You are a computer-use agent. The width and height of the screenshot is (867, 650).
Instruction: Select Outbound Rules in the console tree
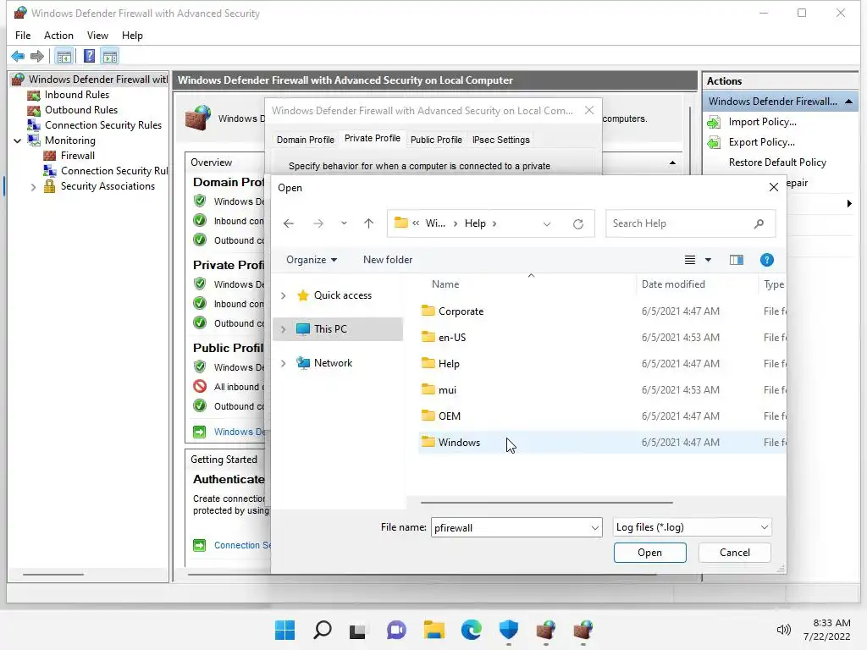point(81,110)
